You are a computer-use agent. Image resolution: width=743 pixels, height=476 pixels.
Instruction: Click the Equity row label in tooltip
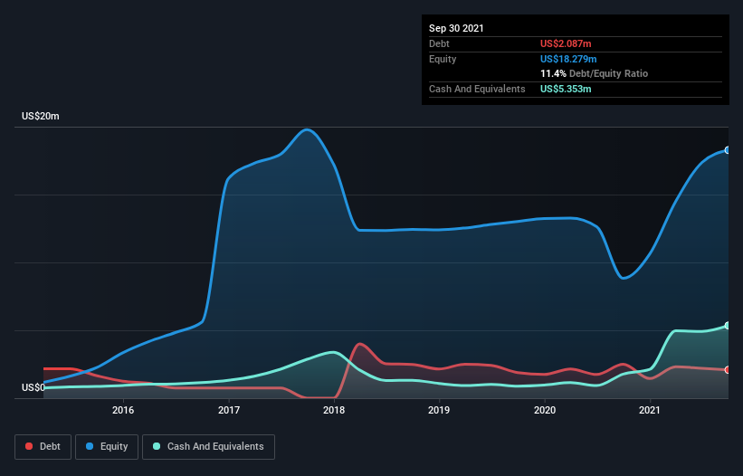tap(443, 59)
